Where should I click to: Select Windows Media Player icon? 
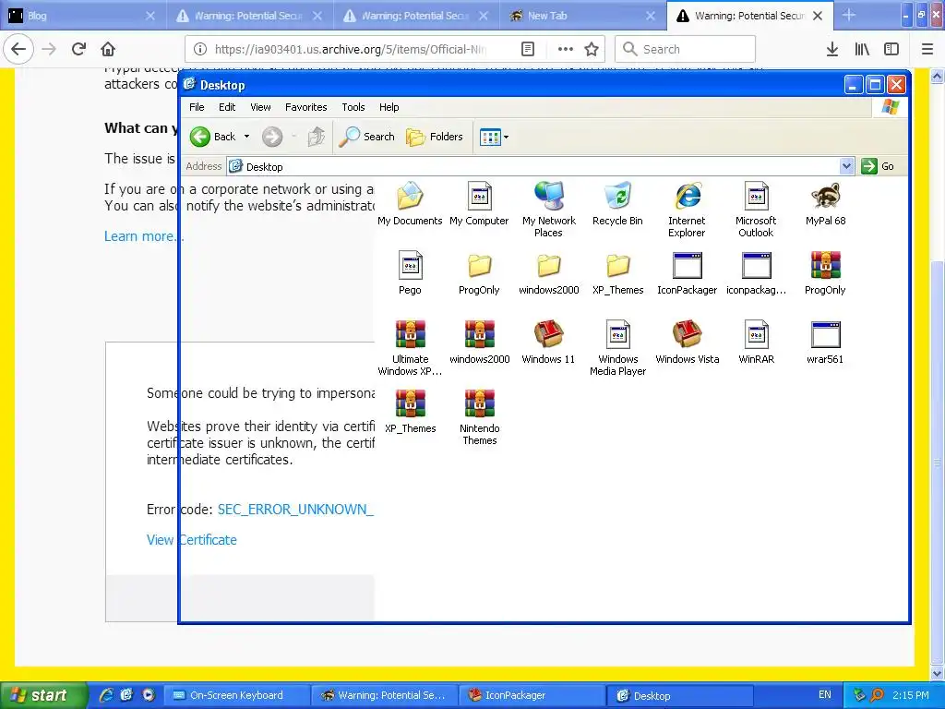[x=617, y=334]
